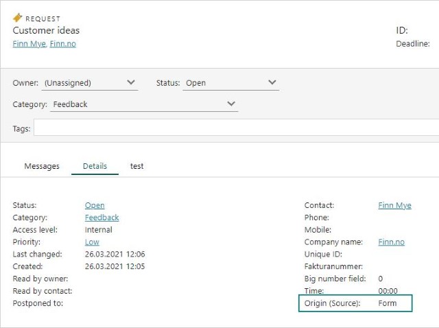Image resolution: width=439 pixels, height=328 pixels.
Task: Click the Open status link in details
Action: (x=95, y=205)
